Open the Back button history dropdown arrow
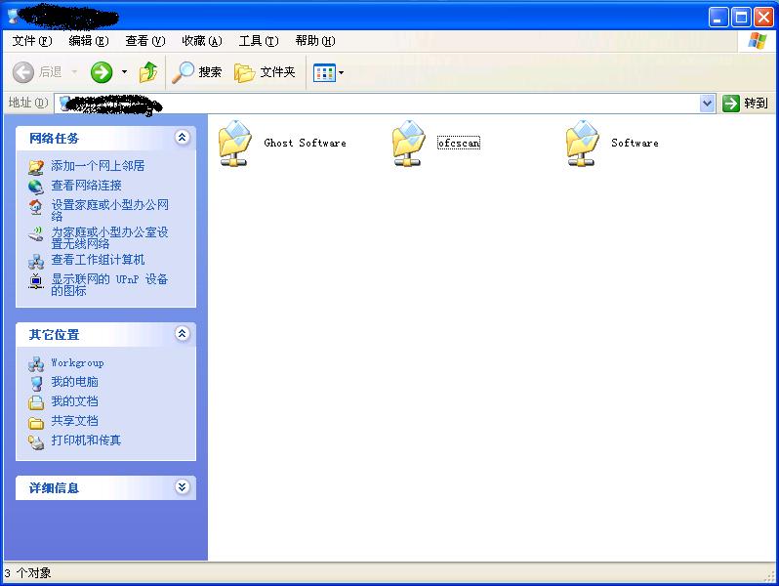The height and width of the screenshot is (586, 779). (x=74, y=72)
